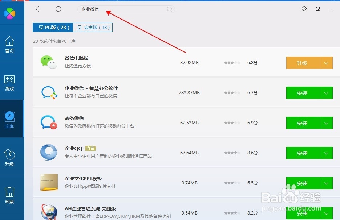Screen dimensions: 340x220
Task: Click the 企业微信 app icon
Action: tap(49, 92)
